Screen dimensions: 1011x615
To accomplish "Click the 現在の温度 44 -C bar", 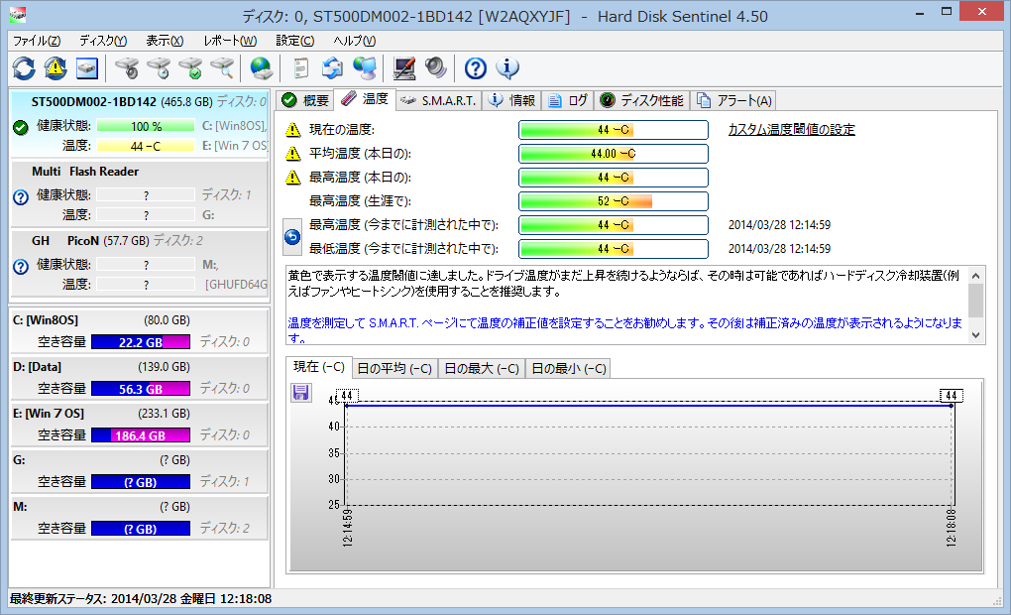I will 614,130.
